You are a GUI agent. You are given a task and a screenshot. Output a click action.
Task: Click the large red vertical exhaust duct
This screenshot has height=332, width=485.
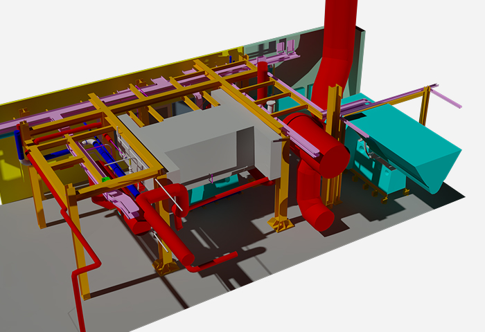pos(339,41)
